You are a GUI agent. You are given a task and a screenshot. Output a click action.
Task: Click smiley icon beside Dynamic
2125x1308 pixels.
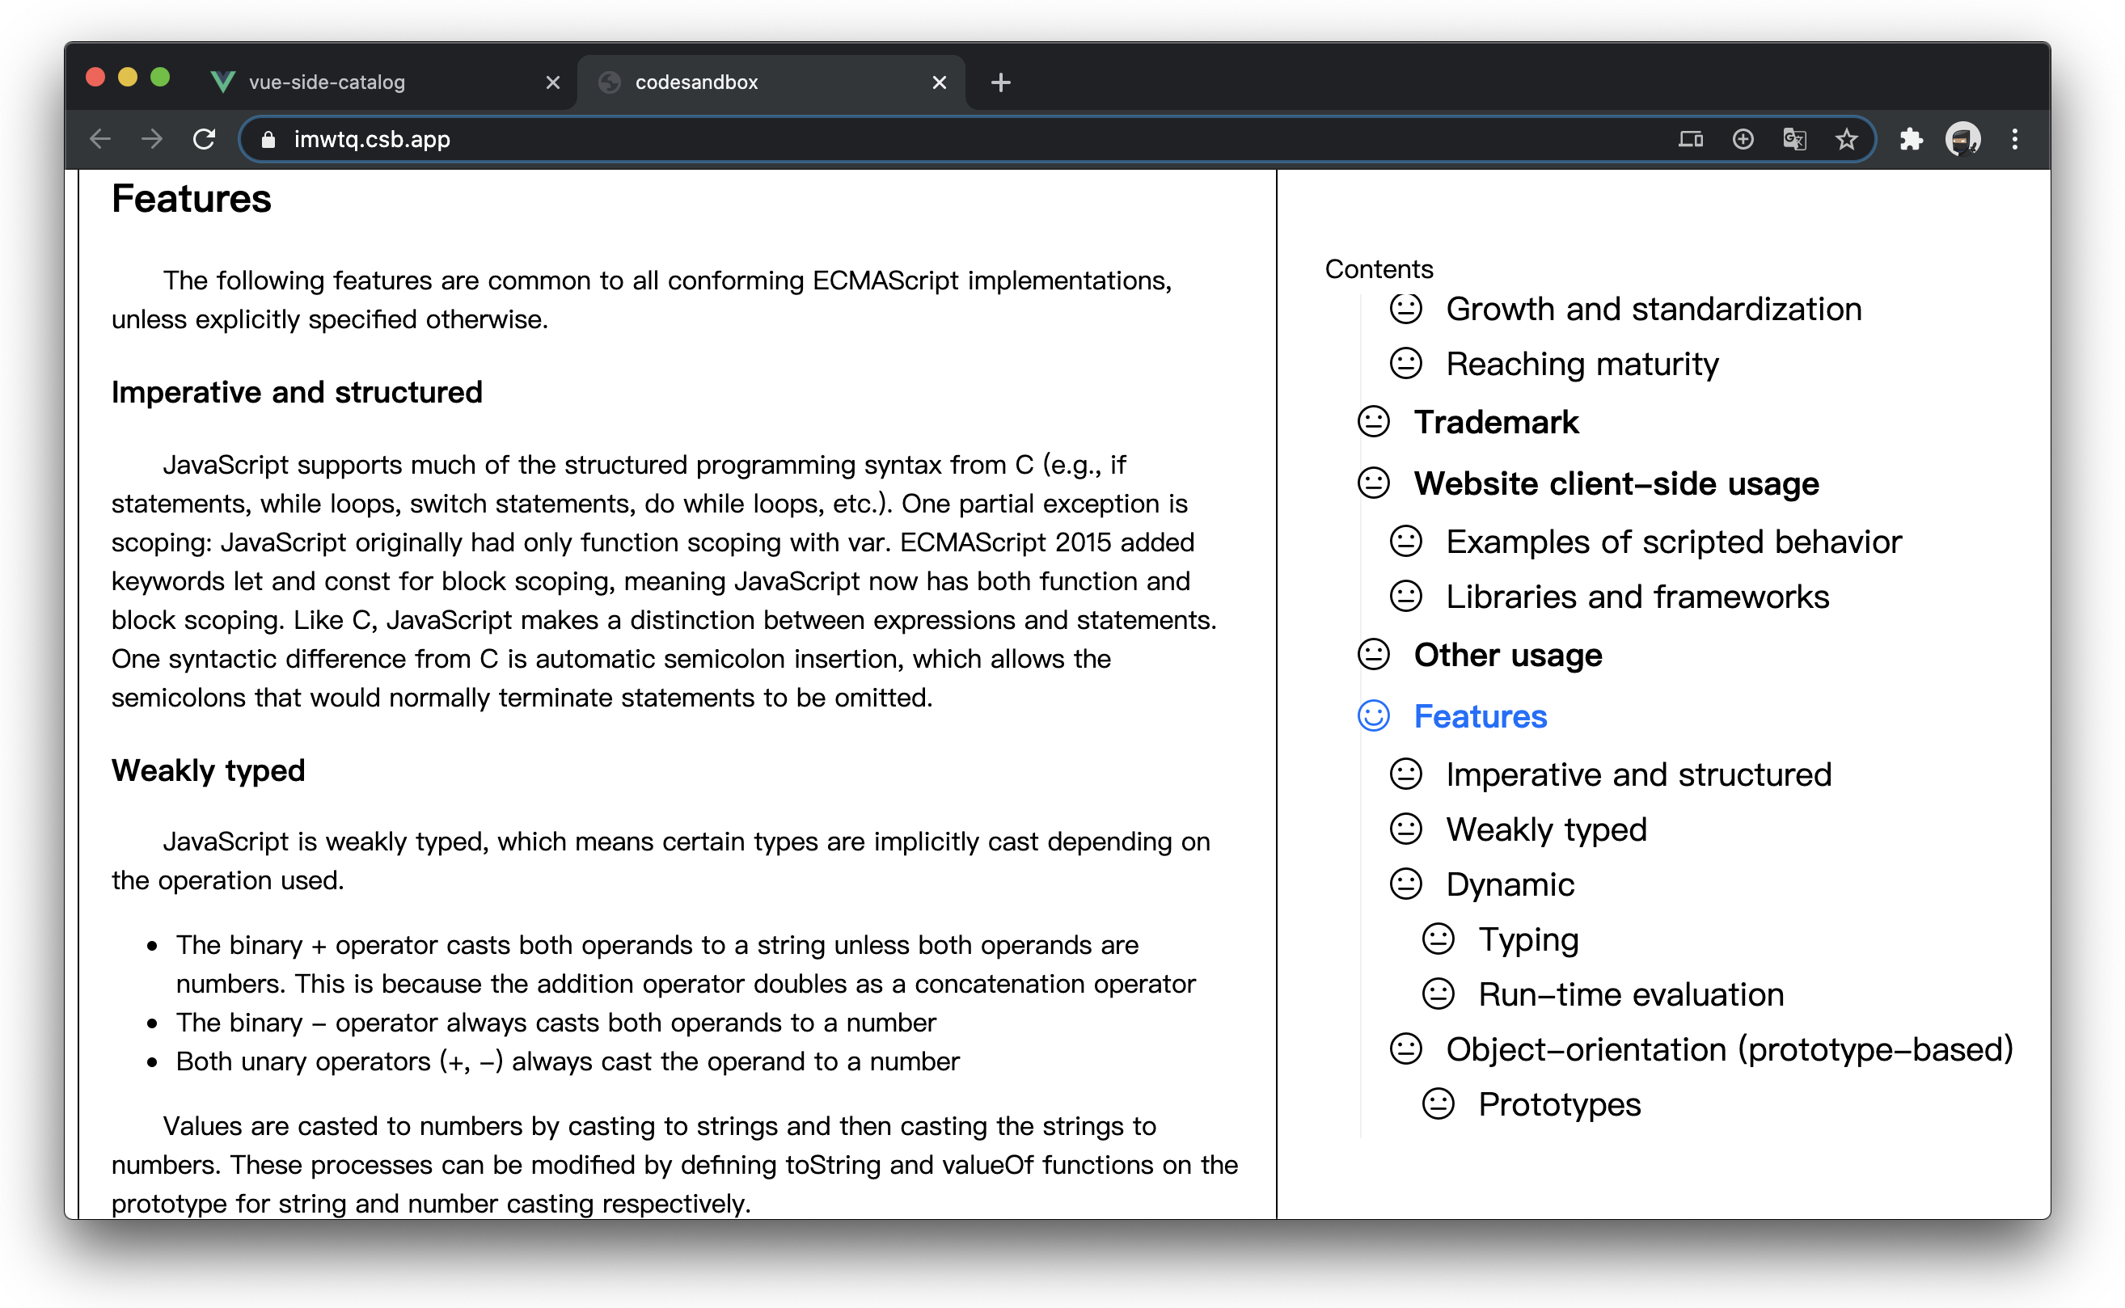click(x=1406, y=884)
